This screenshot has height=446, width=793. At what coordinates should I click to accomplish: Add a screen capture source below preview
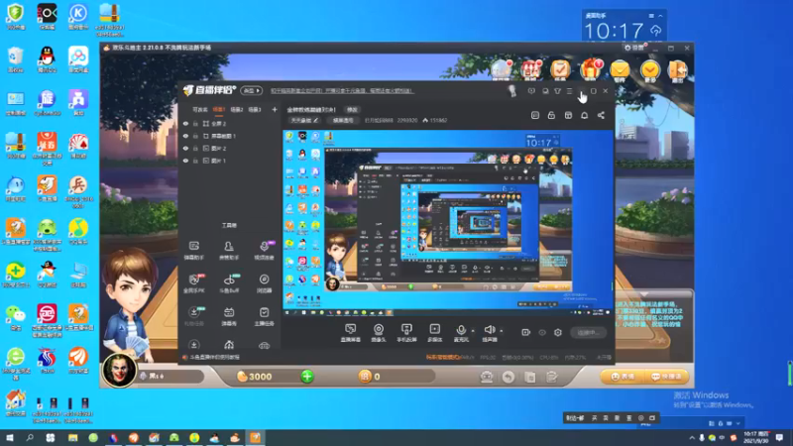[351, 333]
